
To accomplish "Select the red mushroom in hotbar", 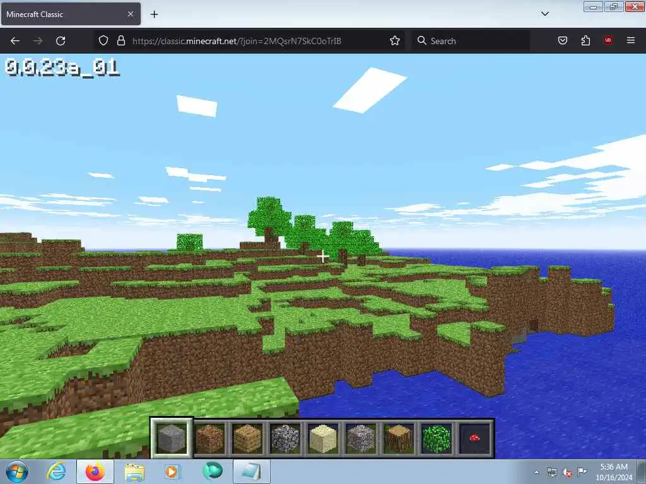I will [474, 439].
